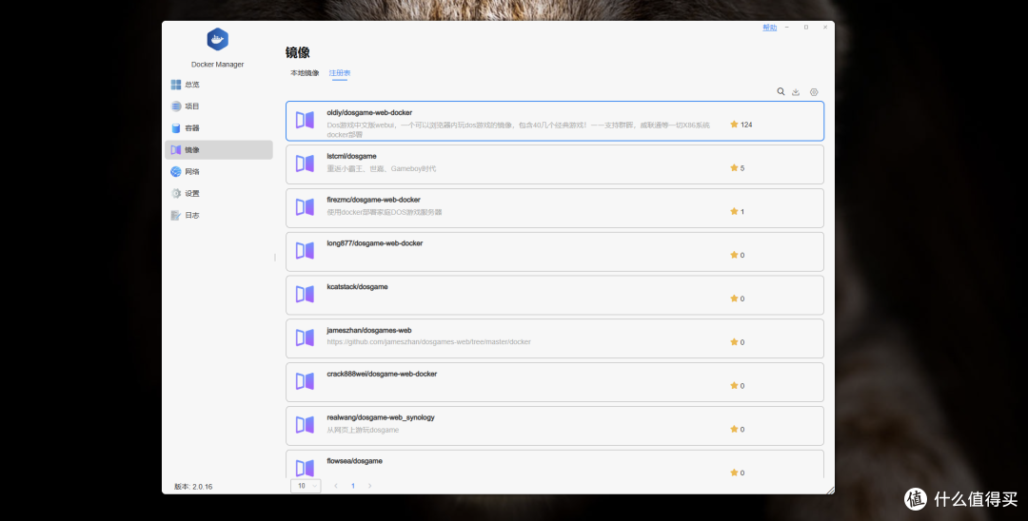Open the 日志 logs section

(218, 215)
